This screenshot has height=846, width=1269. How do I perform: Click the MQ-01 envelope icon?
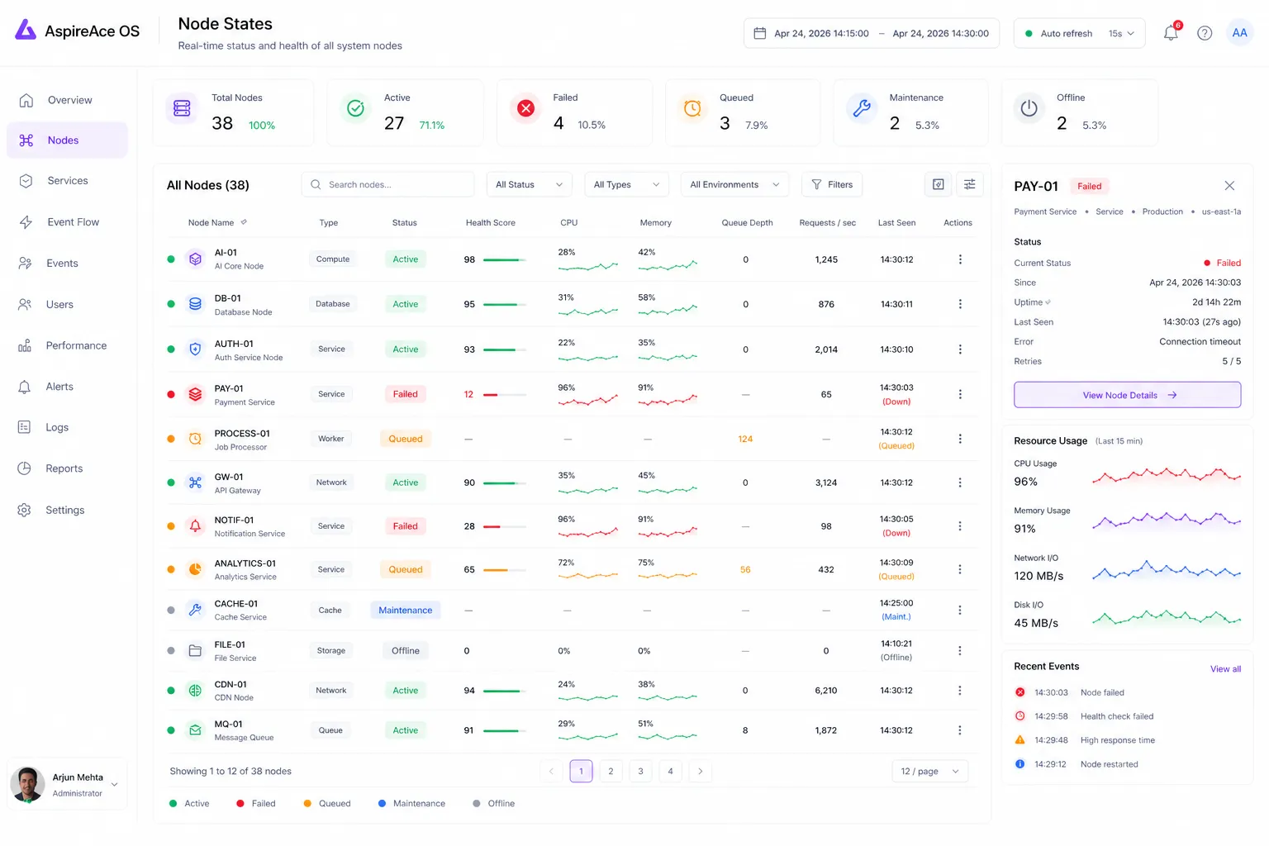click(195, 730)
